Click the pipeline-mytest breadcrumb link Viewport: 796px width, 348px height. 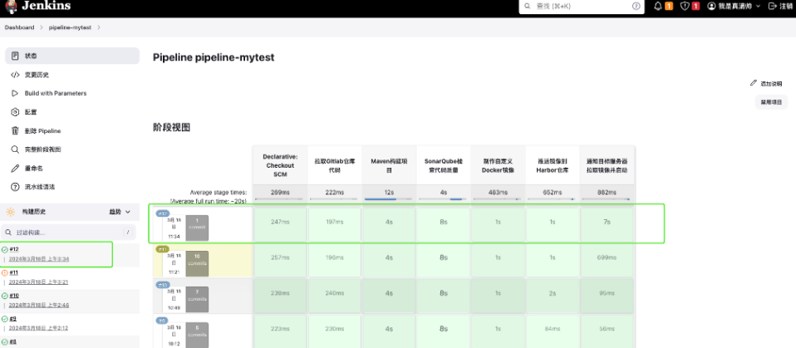tap(70, 27)
